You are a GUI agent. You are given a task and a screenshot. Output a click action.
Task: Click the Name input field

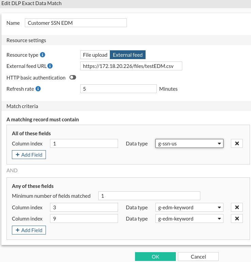pos(76,23)
